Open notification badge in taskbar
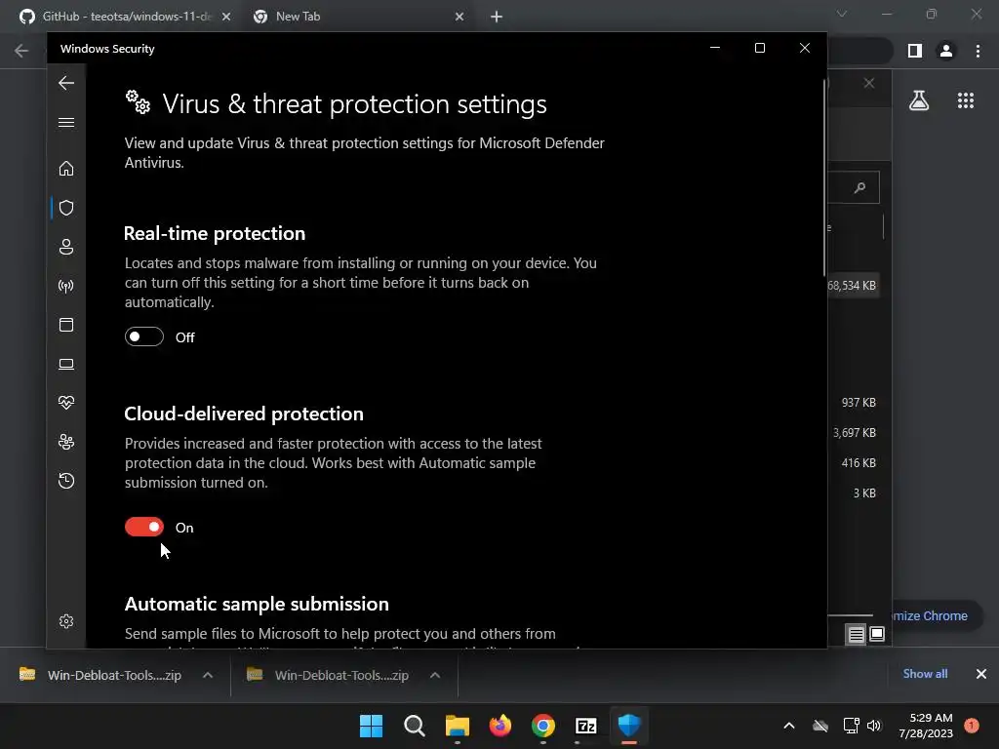The width and height of the screenshot is (999, 749). (x=972, y=726)
